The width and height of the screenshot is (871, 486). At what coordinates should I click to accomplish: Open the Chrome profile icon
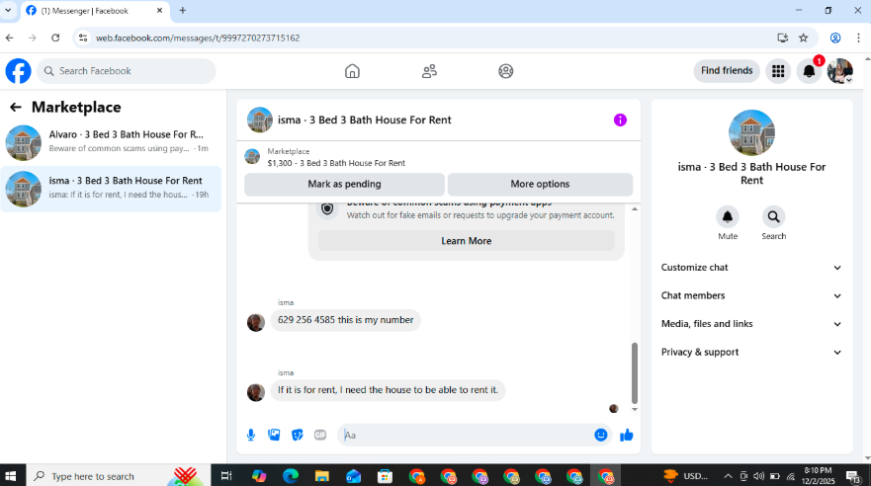pos(834,38)
